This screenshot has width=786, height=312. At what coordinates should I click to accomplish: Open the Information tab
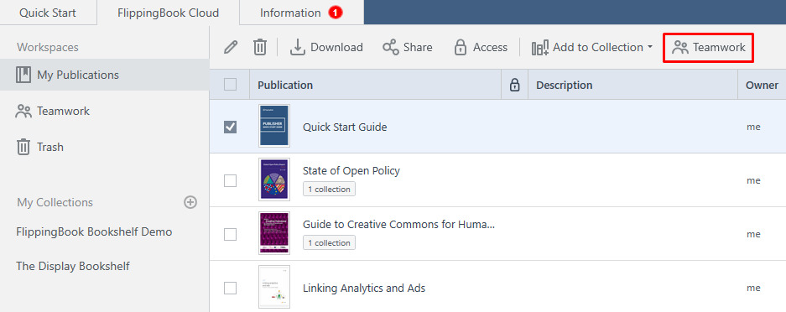point(301,13)
